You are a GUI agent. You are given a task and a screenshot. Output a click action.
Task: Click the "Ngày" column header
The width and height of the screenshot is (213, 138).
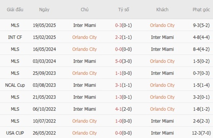[44, 10]
